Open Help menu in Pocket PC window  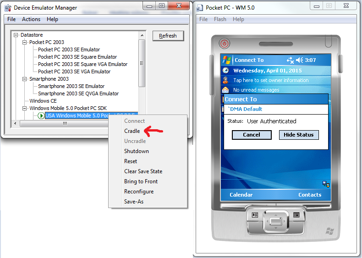coord(238,19)
